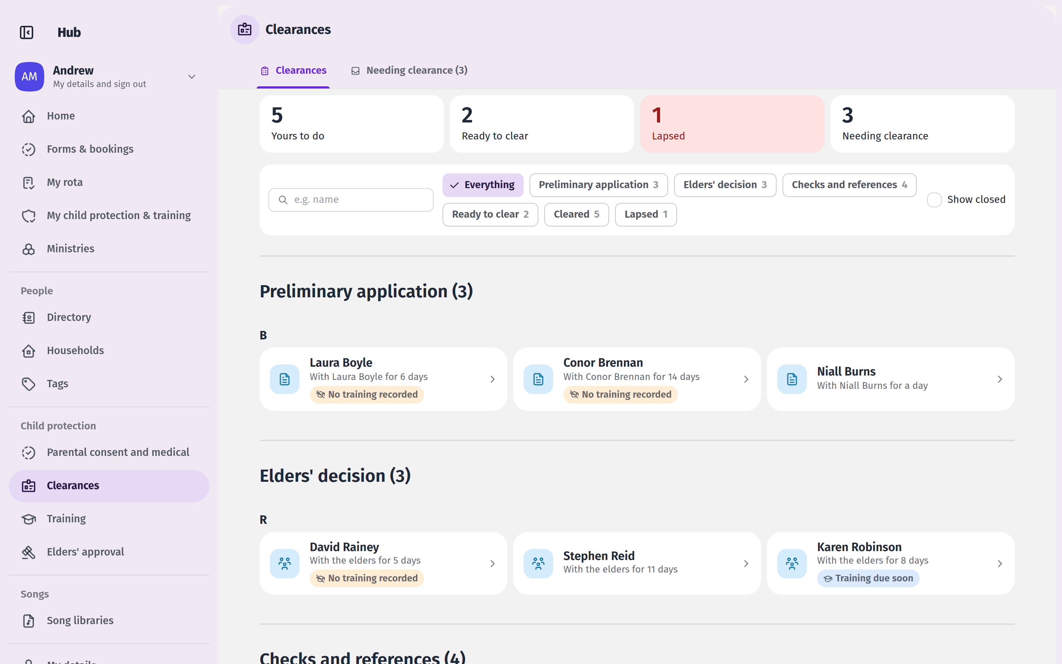
Task: Click the Clearances ID badge sidebar icon
Action: pos(28,486)
